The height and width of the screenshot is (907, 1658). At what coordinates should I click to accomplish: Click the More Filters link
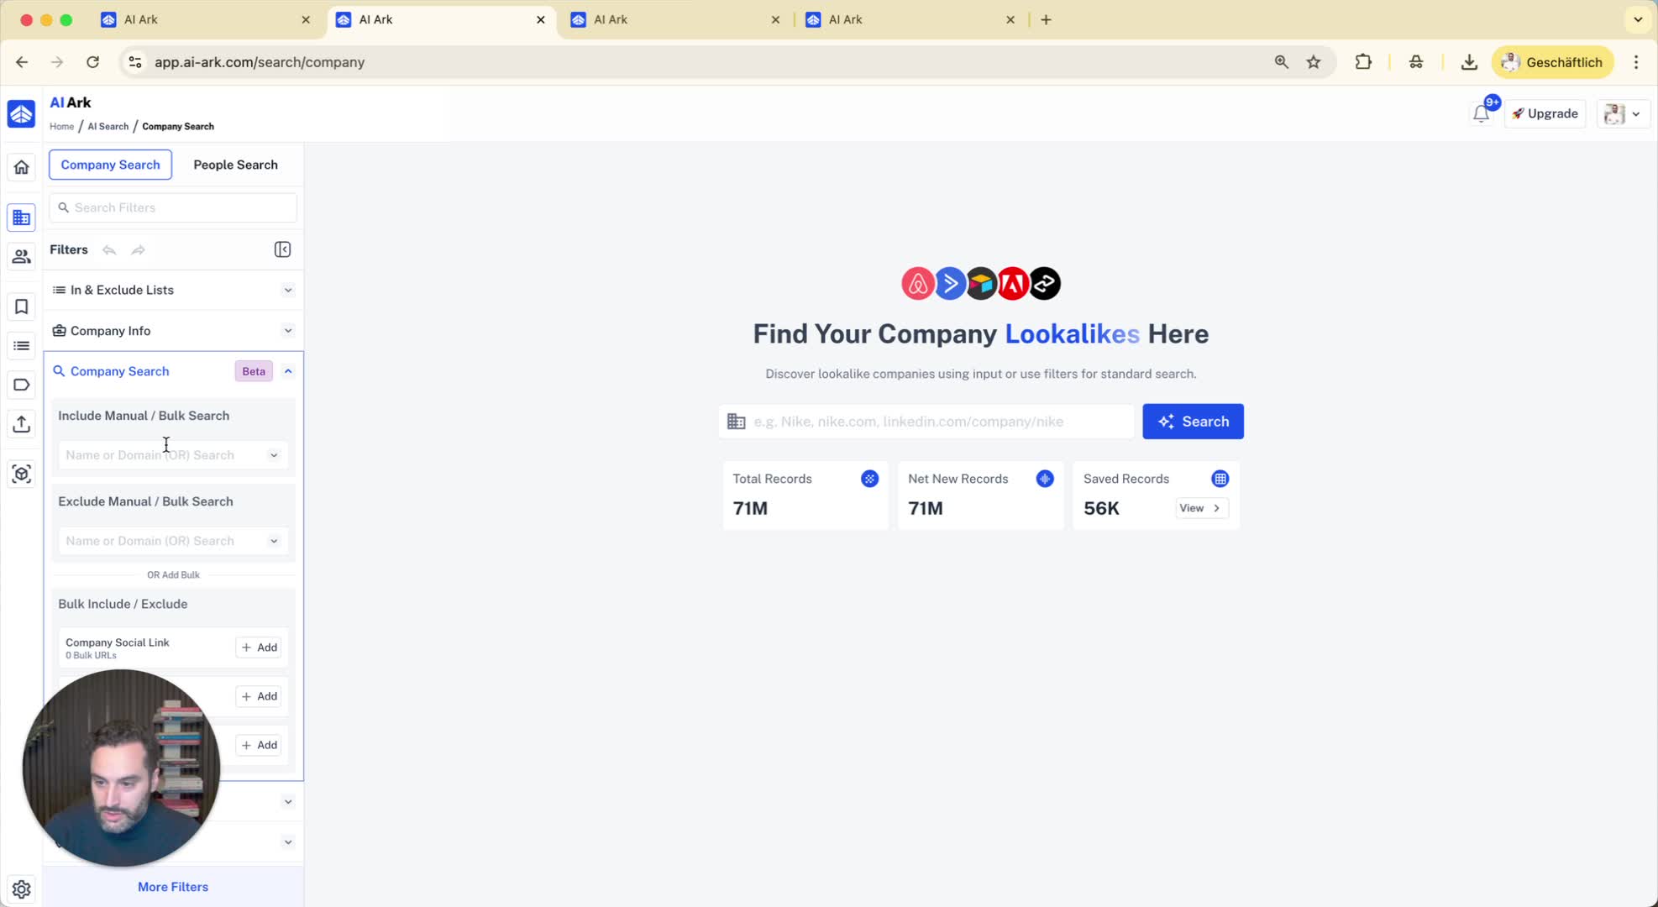[173, 887]
